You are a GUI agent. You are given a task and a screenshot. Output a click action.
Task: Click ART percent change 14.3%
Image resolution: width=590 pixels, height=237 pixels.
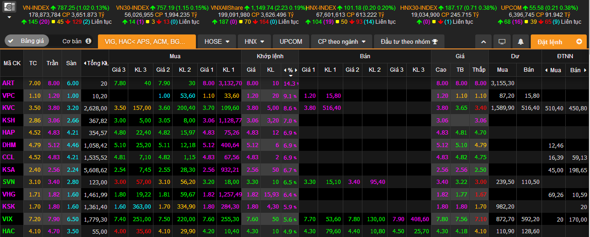coord(290,83)
